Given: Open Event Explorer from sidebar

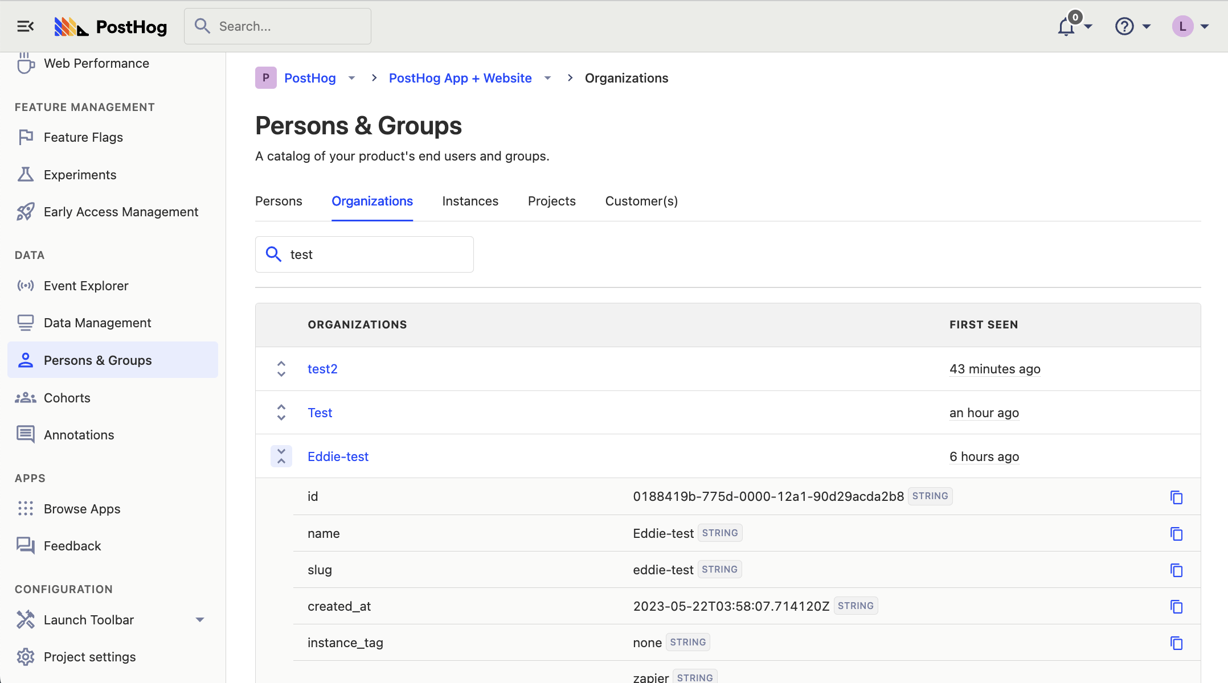Looking at the screenshot, I should pos(86,285).
